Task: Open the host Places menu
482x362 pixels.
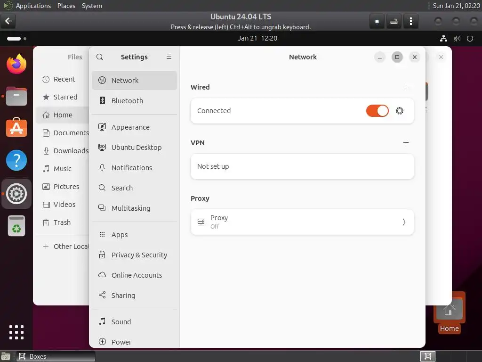Action: click(x=66, y=6)
